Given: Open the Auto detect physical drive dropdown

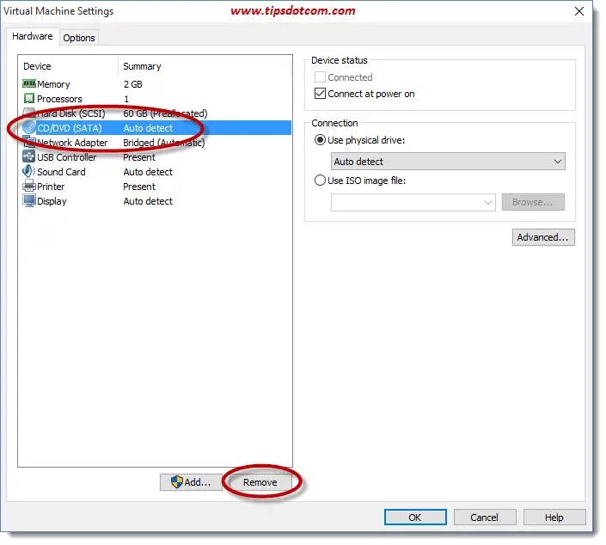Looking at the screenshot, I should [x=448, y=162].
